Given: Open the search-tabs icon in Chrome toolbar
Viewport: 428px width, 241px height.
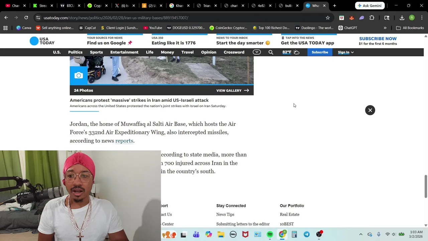Looking at the screenshot, I should click(387, 18).
